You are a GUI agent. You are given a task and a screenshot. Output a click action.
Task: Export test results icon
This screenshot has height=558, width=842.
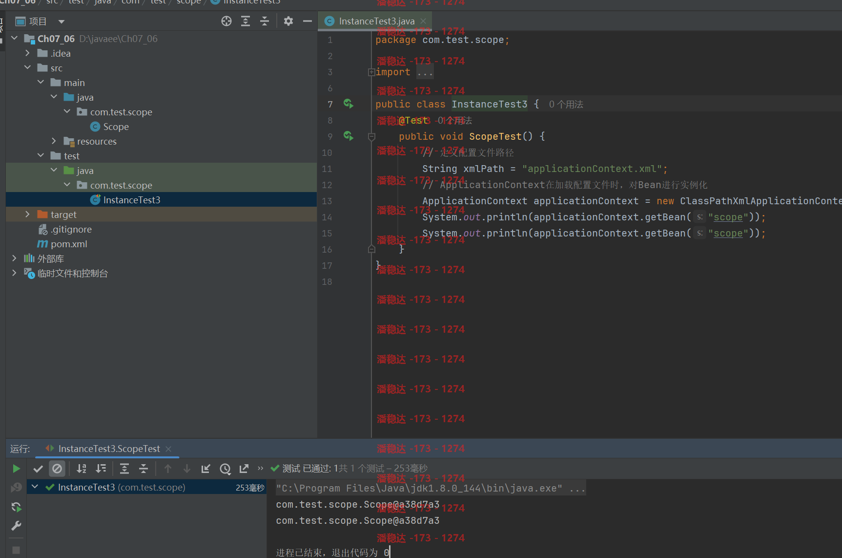(244, 469)
